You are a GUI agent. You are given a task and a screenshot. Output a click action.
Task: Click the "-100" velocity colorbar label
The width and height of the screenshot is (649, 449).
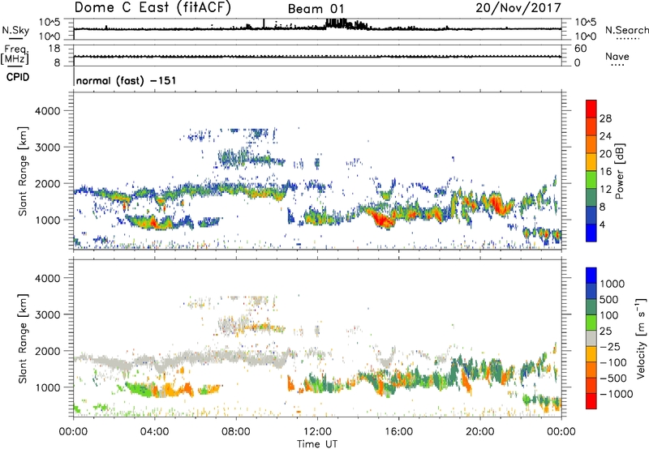pos(613,362)
